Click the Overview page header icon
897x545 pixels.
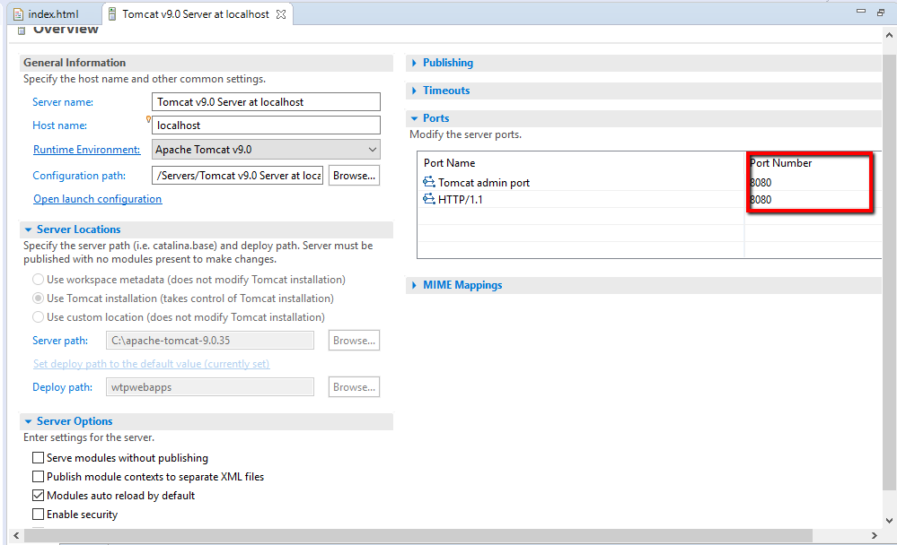(22, 30)
